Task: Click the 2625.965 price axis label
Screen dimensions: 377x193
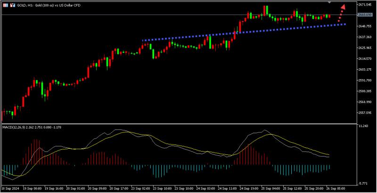Action: pyautogui.click(x=365, y=48)
